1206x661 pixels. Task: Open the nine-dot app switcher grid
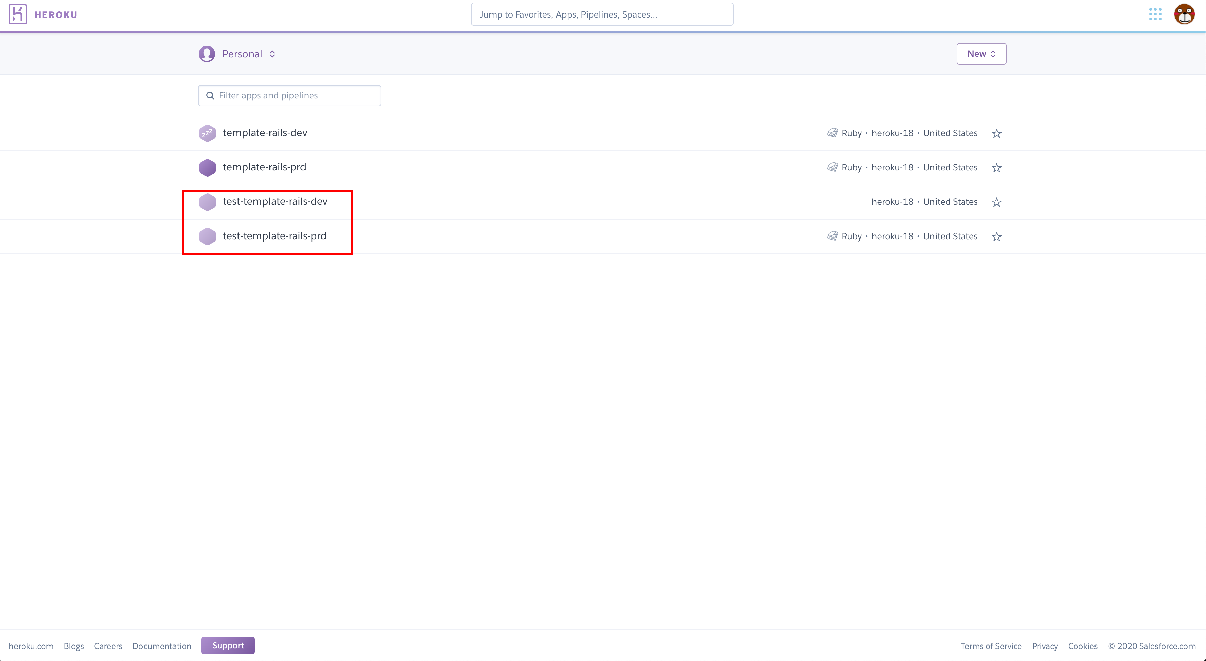(x=1155, y=14)
